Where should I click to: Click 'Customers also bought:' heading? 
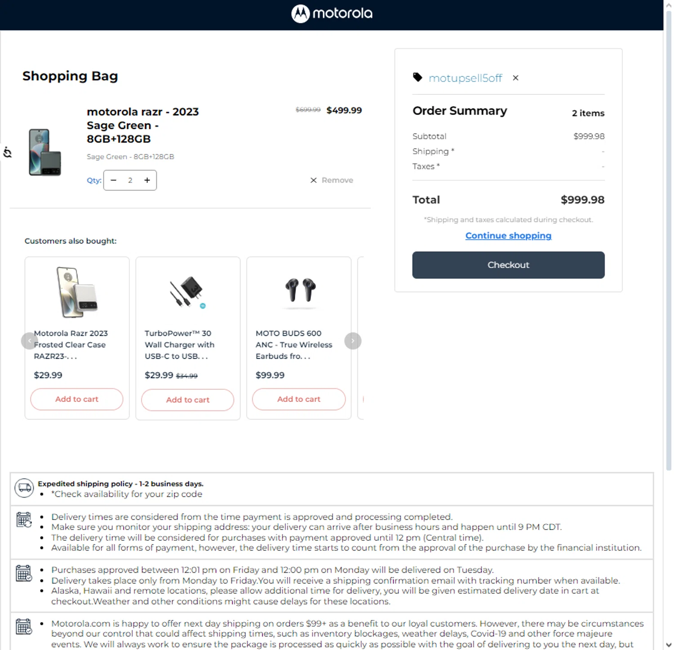click(x=71, y=241)
